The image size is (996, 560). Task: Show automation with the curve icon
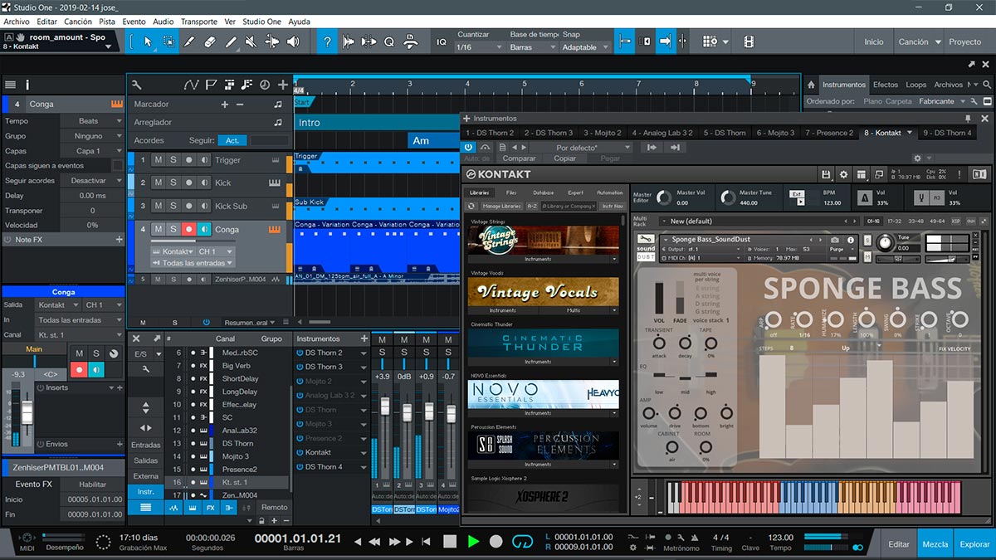(x=191, y=85)
